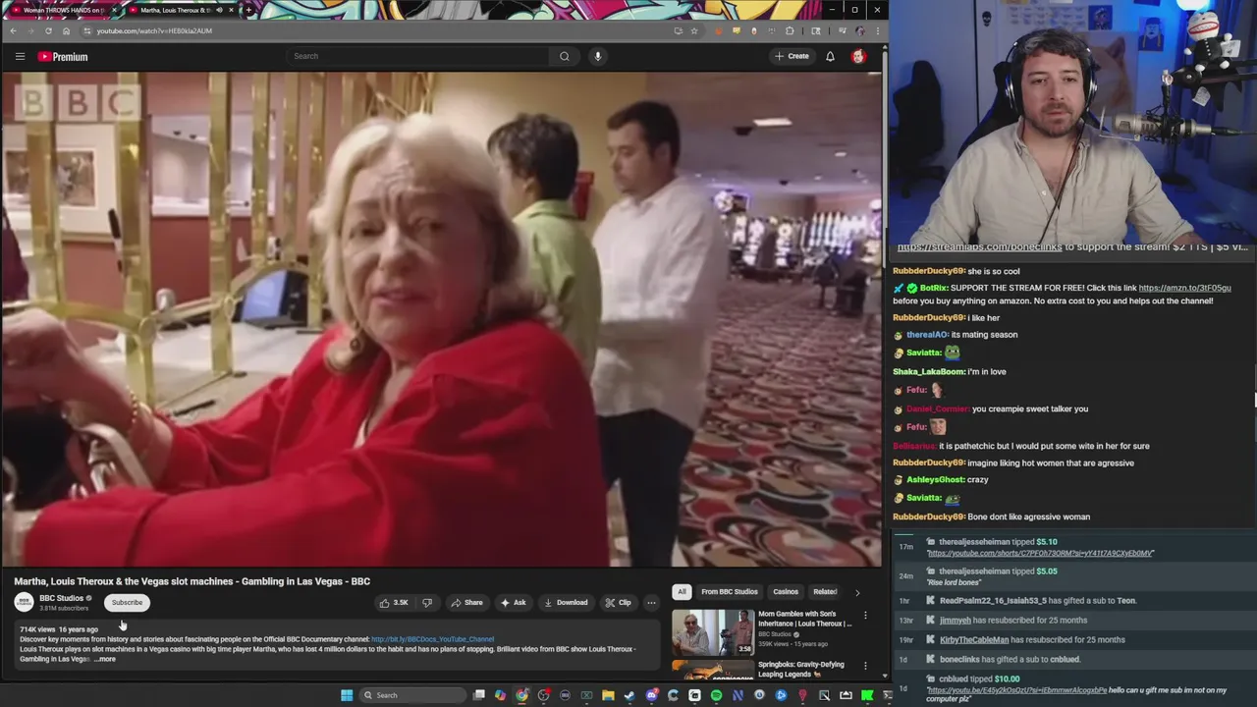Click the Clip button
The width and height of the screenshot is (1257, 707).
click(x=618, y=603)
